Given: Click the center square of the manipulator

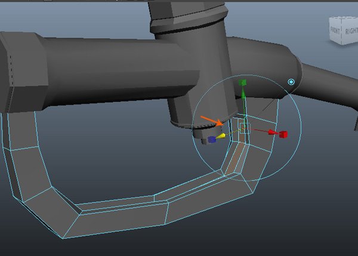Looking at the screenshot, I should click(243, 128).
